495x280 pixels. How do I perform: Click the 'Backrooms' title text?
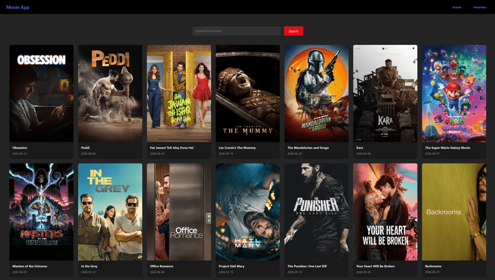pyautogui.click(x=433, y=266)
